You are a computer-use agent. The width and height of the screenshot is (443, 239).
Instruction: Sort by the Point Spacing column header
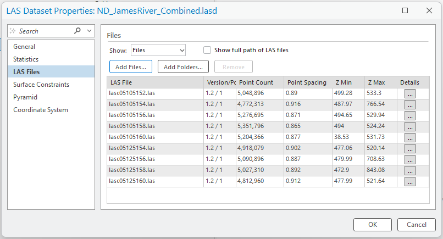[308, 82]
